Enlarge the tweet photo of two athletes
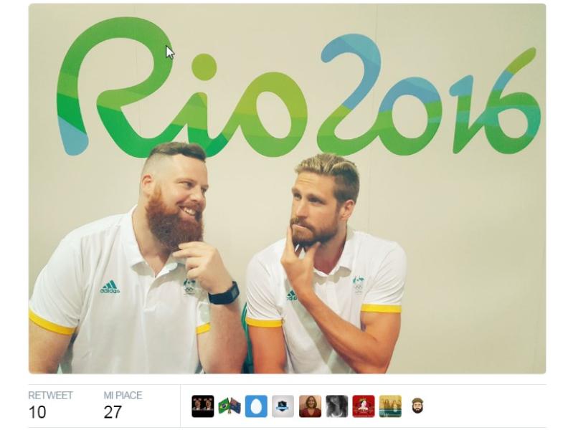Screen dimensions: 568x430 pyautogui.click(x=288, y=188)
